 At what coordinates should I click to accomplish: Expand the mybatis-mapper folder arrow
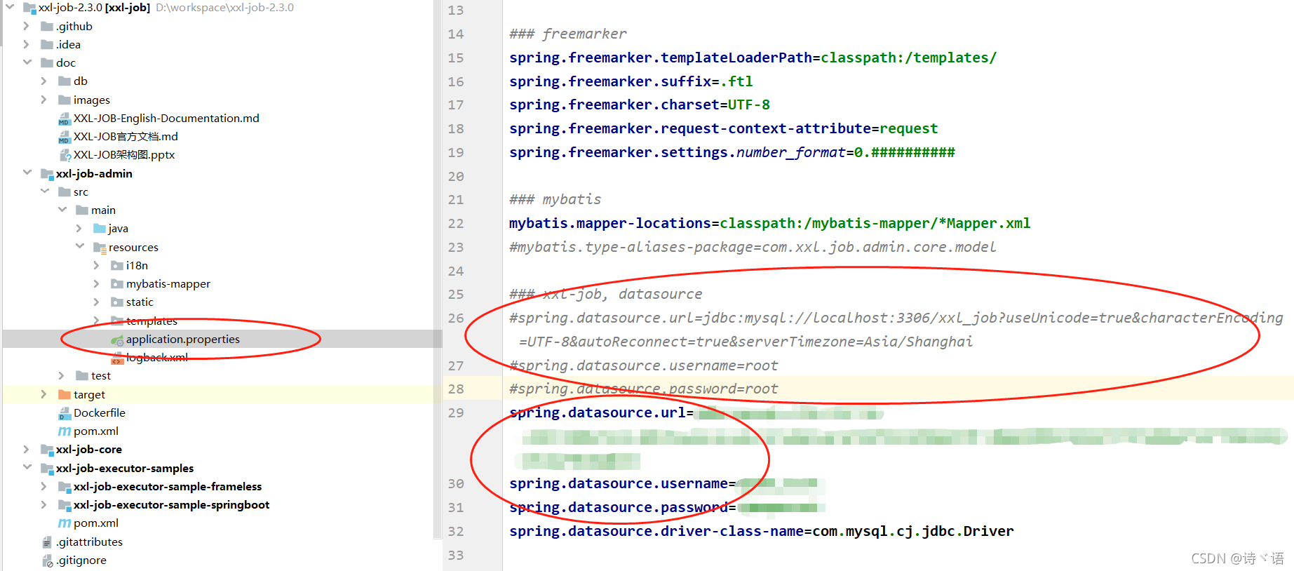[x=97, y=283]
